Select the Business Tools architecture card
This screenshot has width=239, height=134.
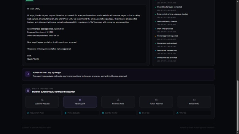point(118,102)
